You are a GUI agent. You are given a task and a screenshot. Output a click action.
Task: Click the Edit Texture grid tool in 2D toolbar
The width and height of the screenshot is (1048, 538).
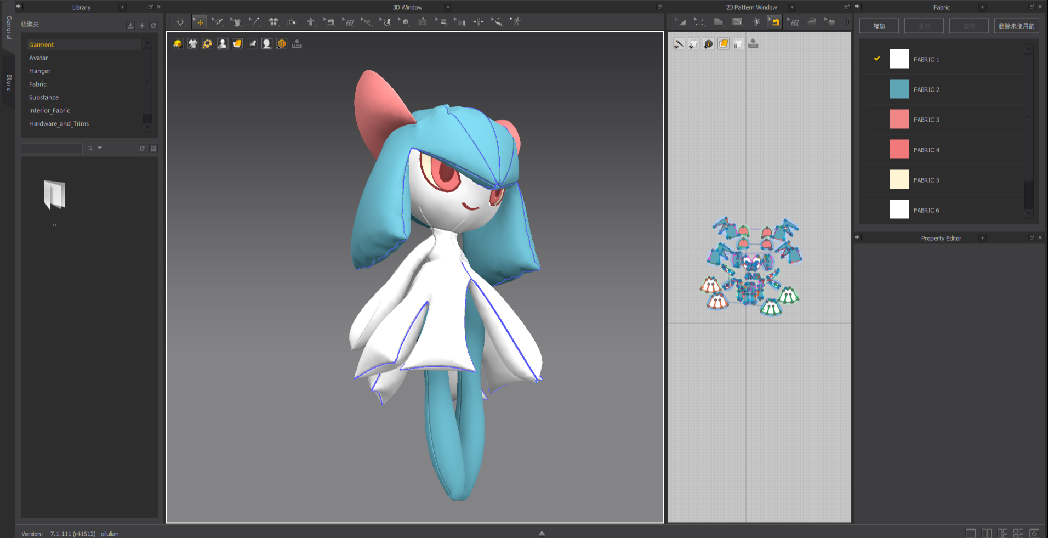tap(793, 22)
